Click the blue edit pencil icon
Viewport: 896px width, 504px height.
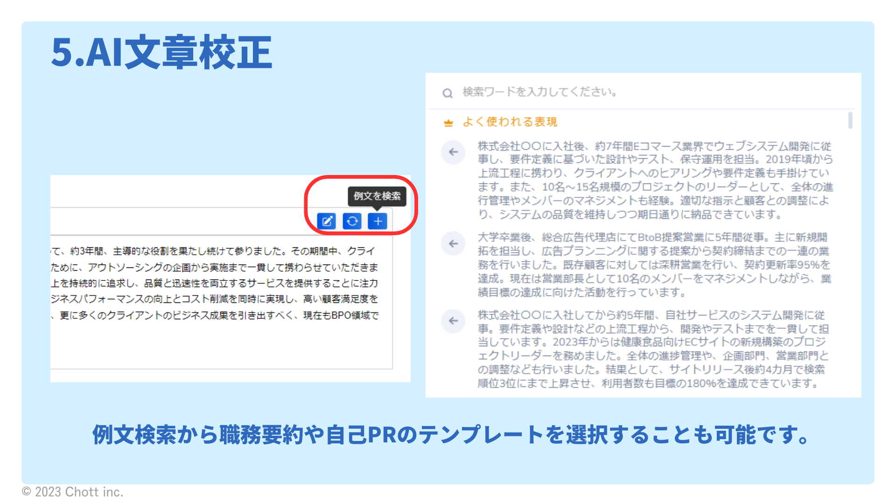click(327, 221)
